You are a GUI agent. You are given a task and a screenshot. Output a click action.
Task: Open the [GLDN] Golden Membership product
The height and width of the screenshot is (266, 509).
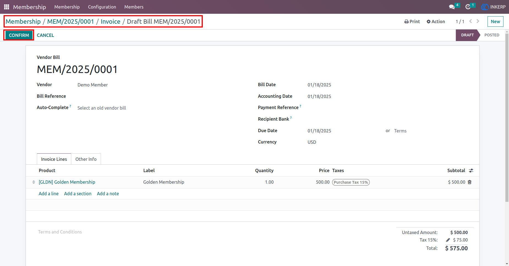(67, 182)
